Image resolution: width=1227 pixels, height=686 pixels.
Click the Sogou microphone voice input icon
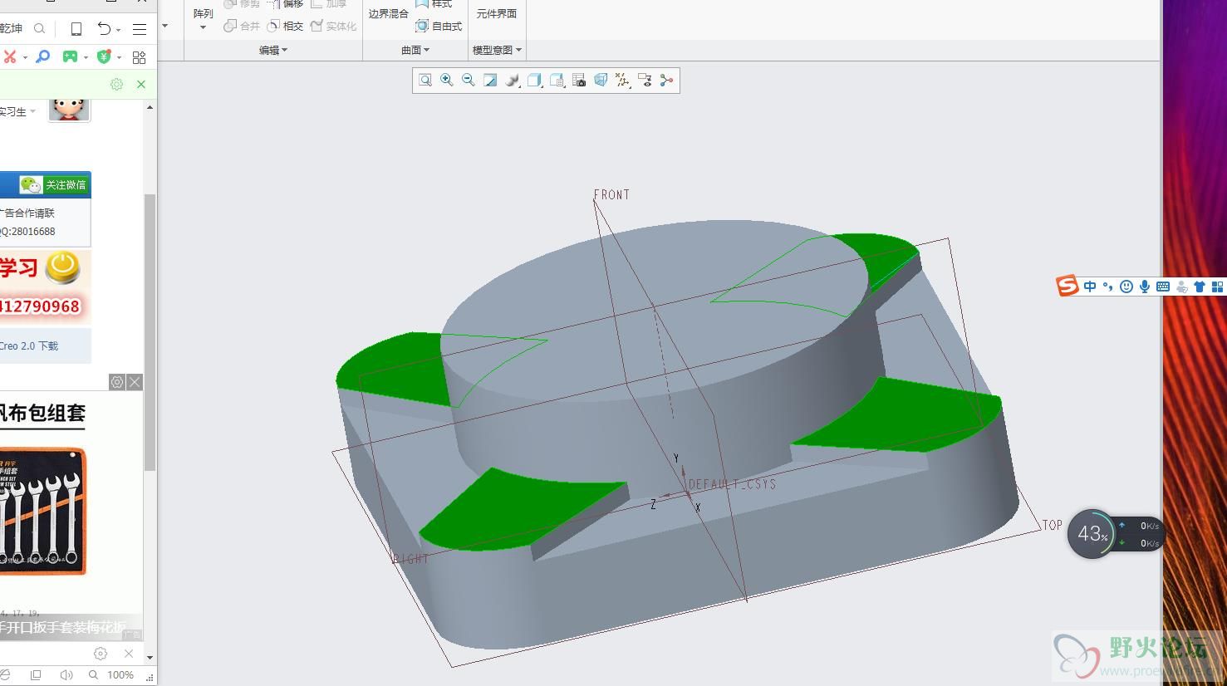[x=1145, y=287]
